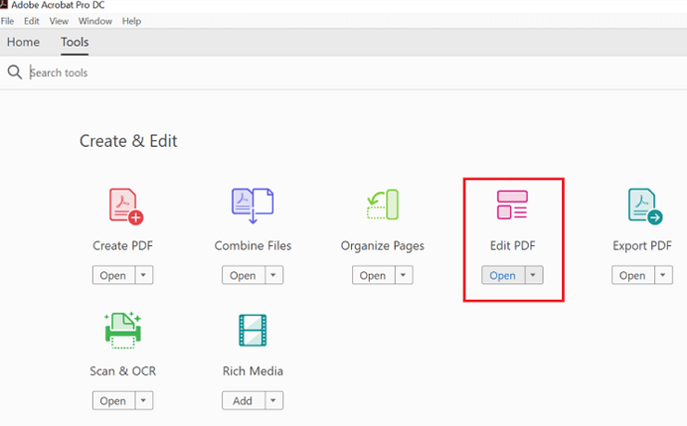Expand the Edit PDF Open dropdown arrow
Screen dimensions: 687x426
[533, 275]
